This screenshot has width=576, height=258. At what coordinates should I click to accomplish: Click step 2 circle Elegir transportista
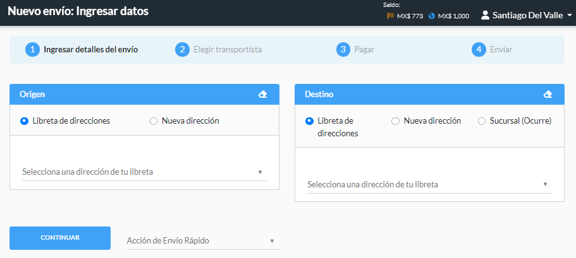point(183,49)
